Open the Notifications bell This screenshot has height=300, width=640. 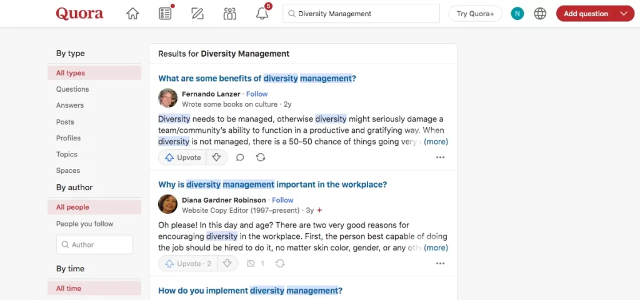tap(262, 14)
